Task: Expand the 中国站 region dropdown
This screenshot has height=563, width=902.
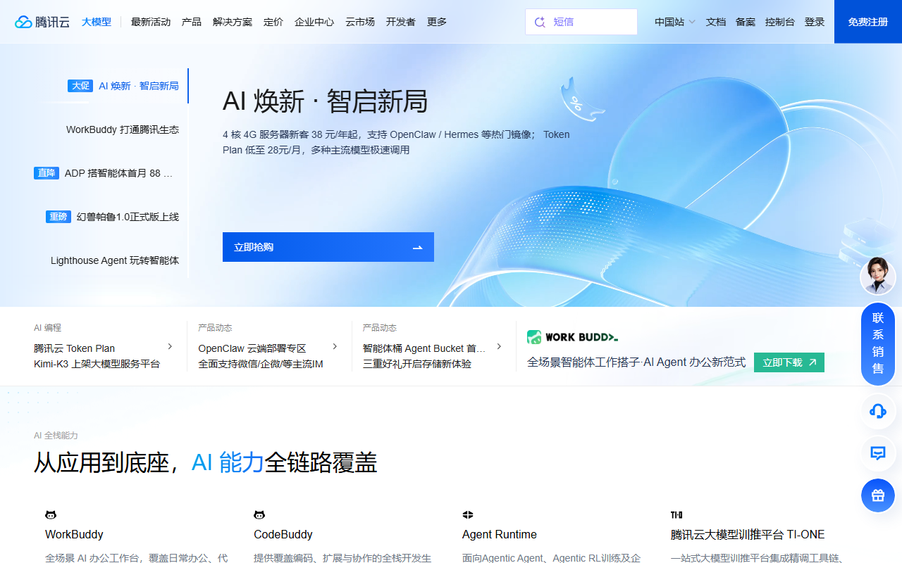Action: tap(674, 22)
